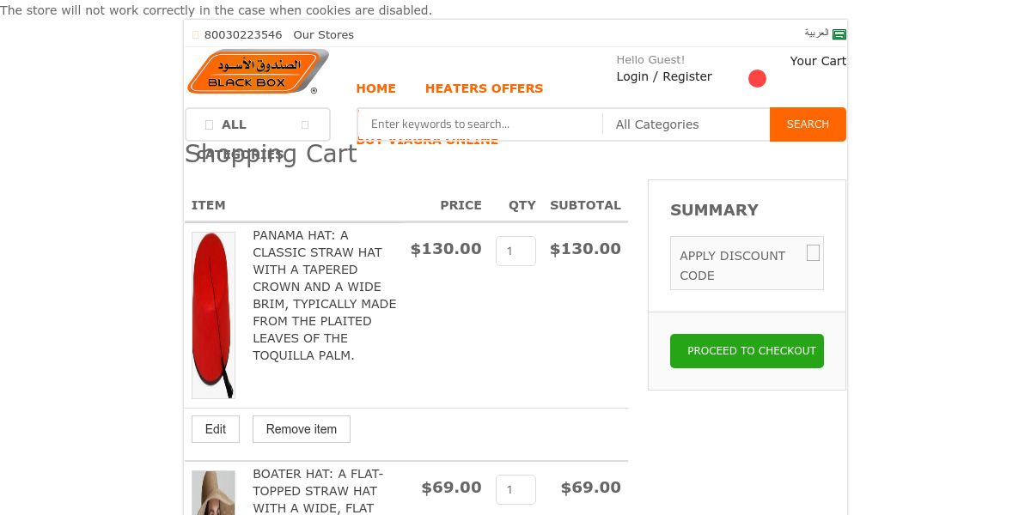Open the All Categories search dropdown
This screenshot has width=1031, height=515.
(x=686, y=124)
